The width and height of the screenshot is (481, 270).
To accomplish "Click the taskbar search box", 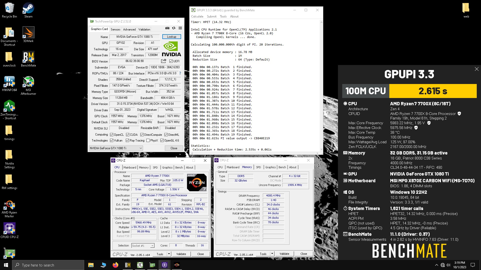I will tap(48, 265).
